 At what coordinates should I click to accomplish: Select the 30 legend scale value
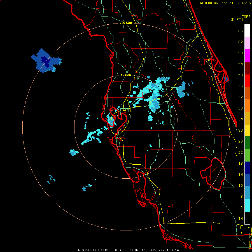(241, 130)
